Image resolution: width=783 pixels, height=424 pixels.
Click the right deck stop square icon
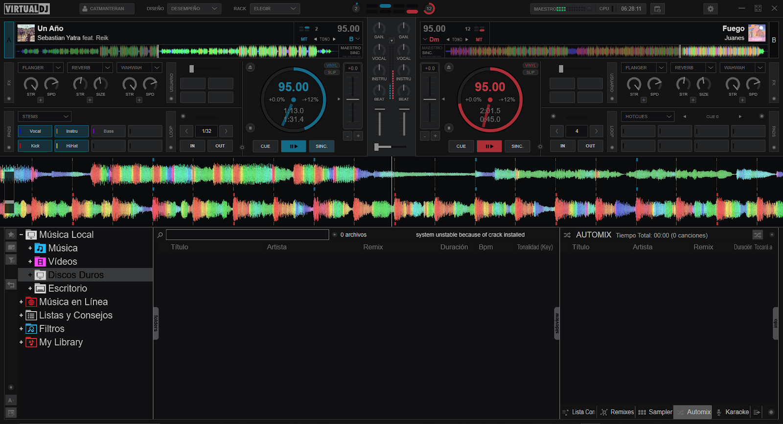[449, 128]
